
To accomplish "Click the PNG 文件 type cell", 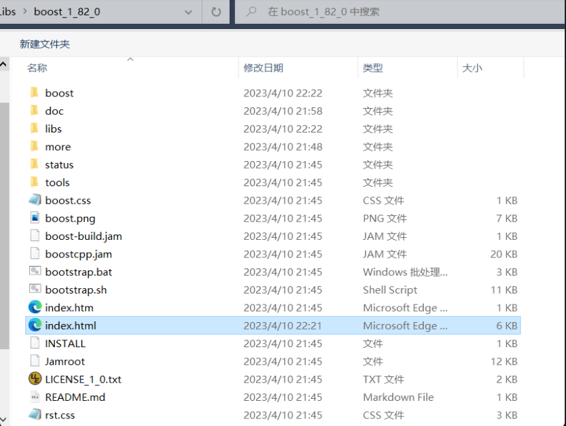I will [x=385, y=218].
